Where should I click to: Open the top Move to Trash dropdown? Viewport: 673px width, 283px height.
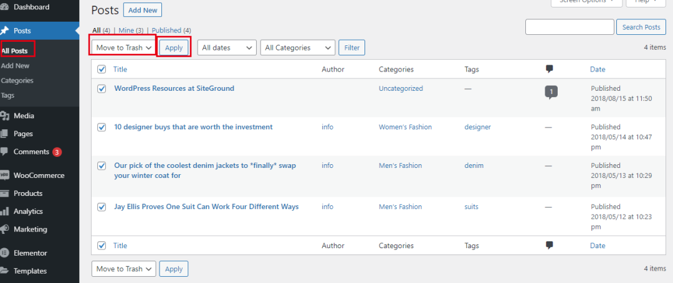pos(124,47)
